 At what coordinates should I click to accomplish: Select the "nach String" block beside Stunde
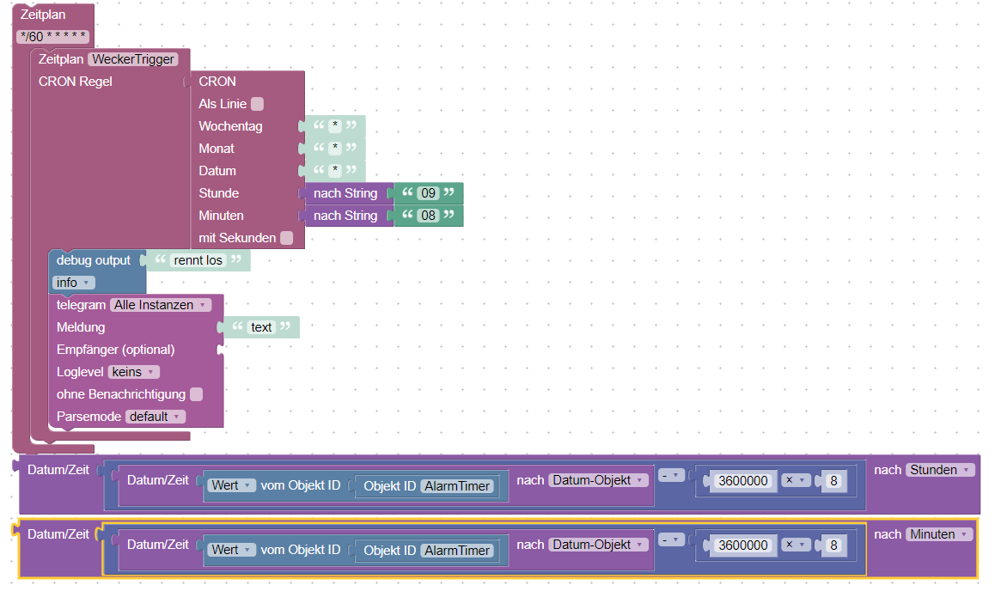click(345, 193)
